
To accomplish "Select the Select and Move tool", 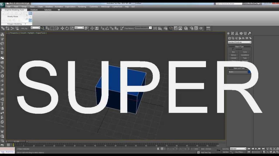I will 62,28.
